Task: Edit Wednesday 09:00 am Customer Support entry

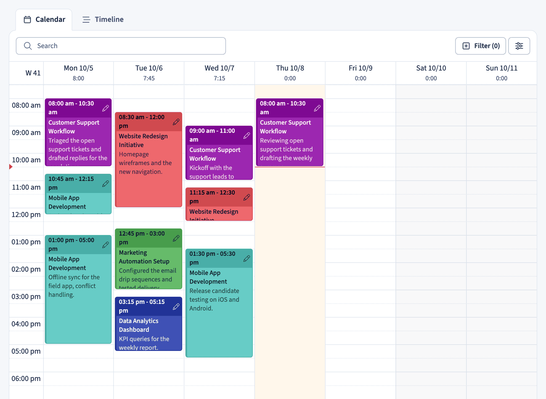Action: click(247, 135)
